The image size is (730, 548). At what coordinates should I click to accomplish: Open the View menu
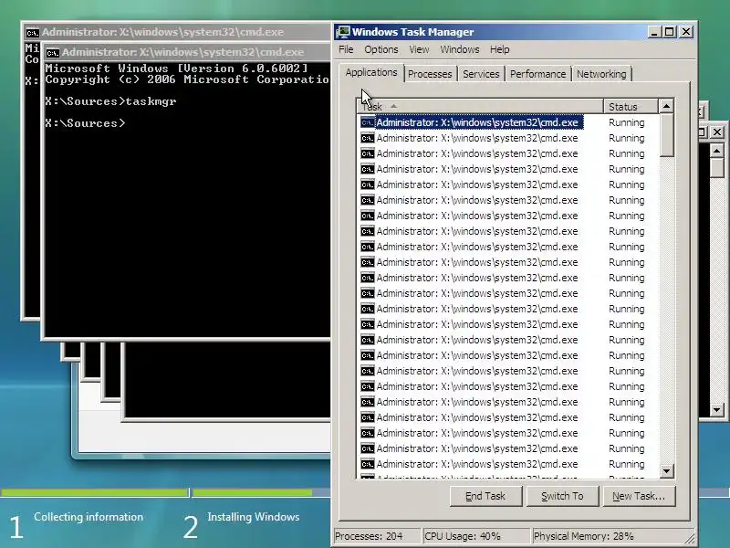[x=419, y=49]
